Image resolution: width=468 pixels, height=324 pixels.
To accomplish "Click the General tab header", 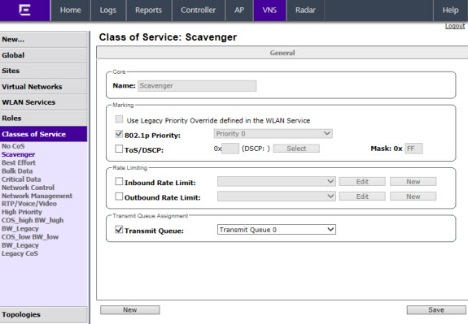I will click(282, 53).
